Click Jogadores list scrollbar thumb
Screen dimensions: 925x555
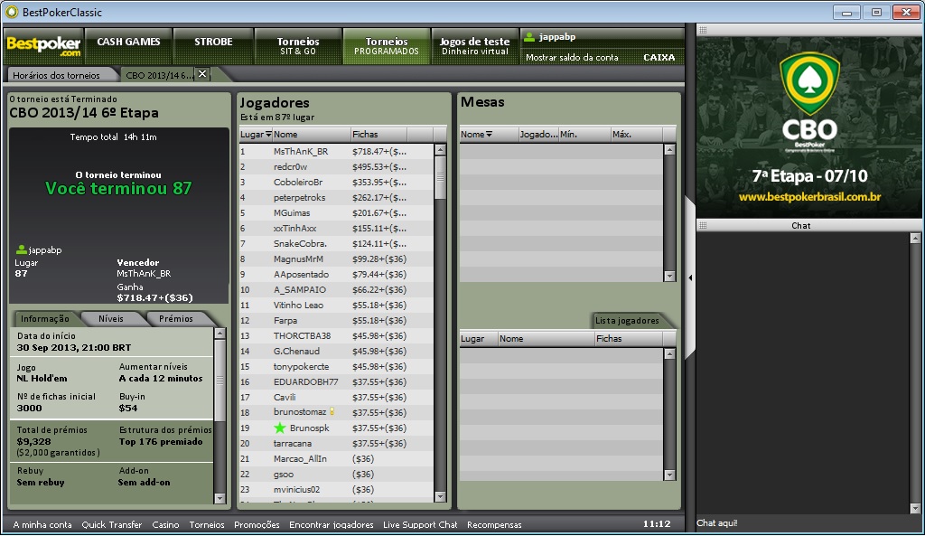(440, 177)
